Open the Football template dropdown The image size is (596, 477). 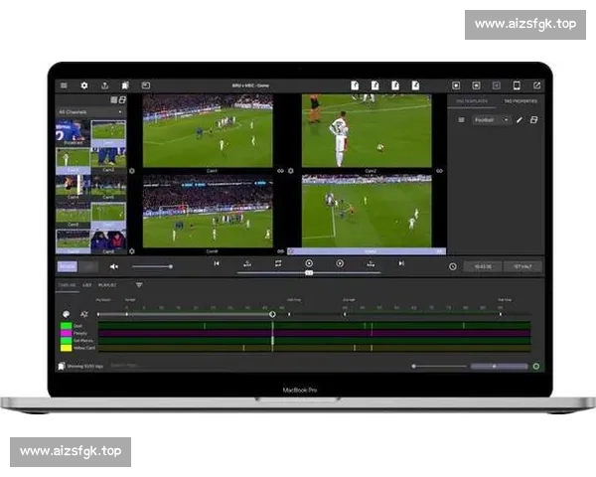coord(491,120)
